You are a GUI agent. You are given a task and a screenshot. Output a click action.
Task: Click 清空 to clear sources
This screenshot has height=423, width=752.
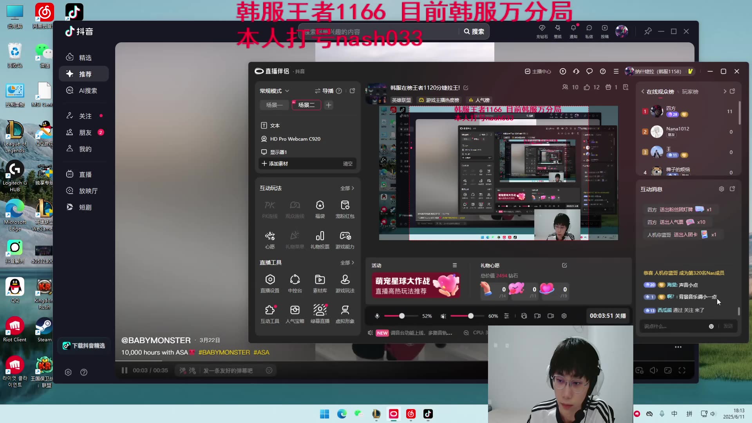click(347, 164)
